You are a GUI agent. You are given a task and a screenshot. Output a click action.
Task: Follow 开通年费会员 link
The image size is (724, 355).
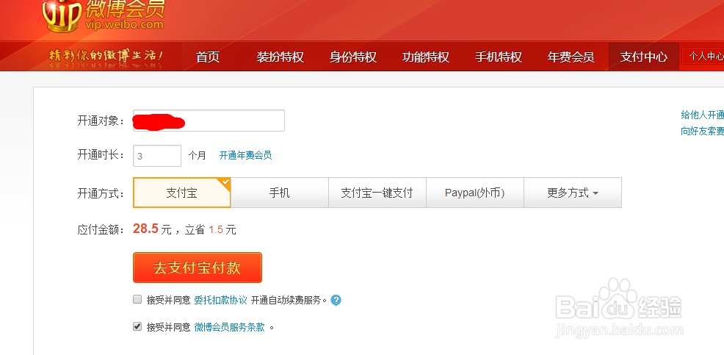pos(246,155)
